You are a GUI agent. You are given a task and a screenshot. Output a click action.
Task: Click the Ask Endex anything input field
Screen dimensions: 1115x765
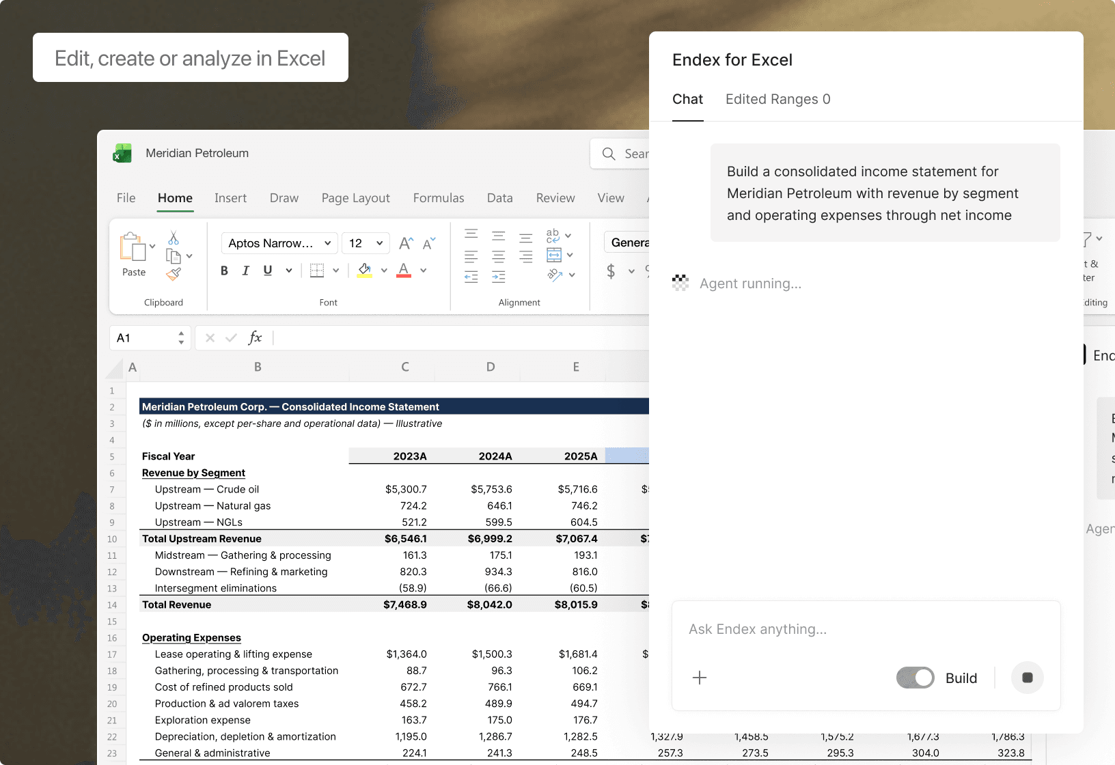click(x=866, y=629)
